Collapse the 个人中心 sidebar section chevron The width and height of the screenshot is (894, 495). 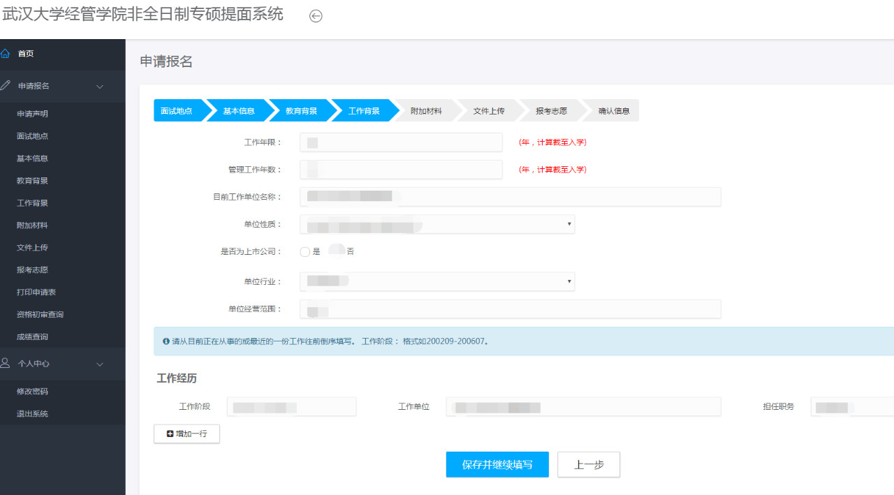tap(99, 364)
